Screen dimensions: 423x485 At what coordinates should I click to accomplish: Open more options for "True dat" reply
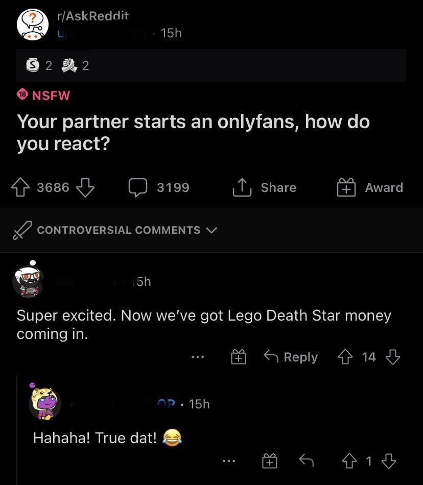point(229,462)
